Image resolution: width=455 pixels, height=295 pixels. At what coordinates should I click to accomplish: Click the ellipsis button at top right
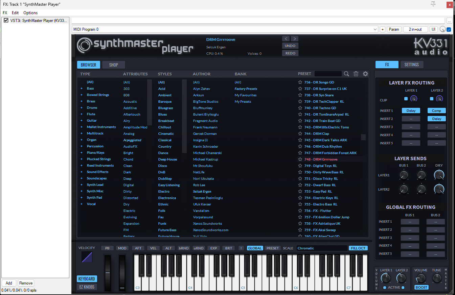click(x=449, y=21)
